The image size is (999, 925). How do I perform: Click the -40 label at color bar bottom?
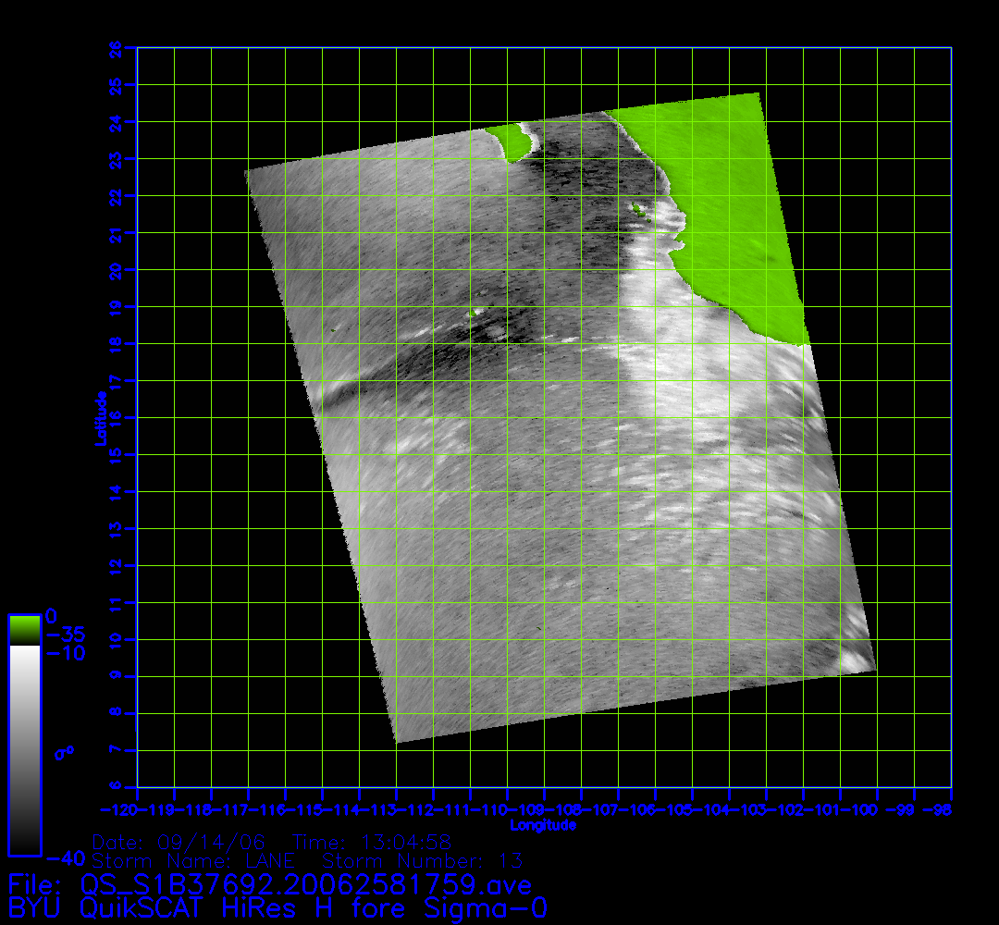click(61, 857)
